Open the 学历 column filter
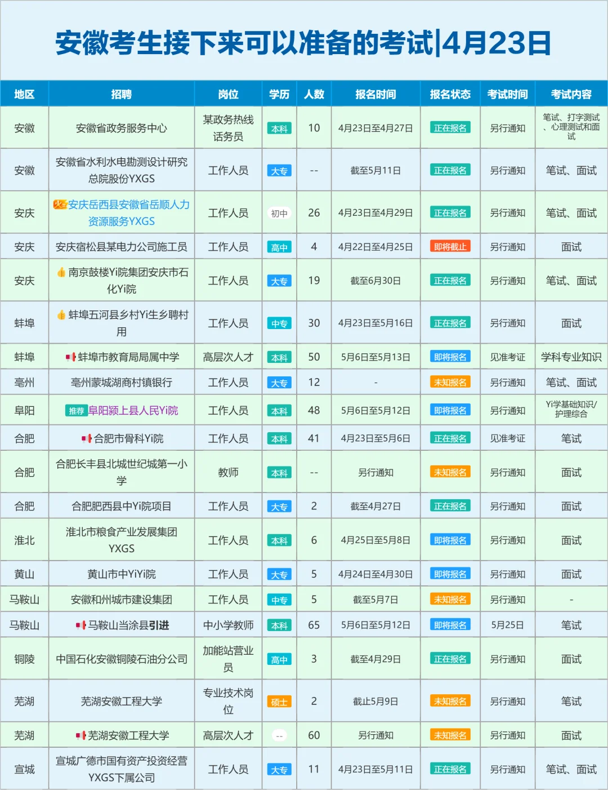The width and height of the screenshot is (608, 790). pos(279,94)
